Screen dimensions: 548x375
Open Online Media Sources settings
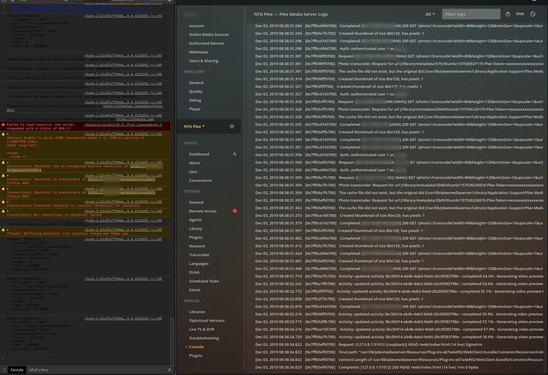[x=209, y=35]
